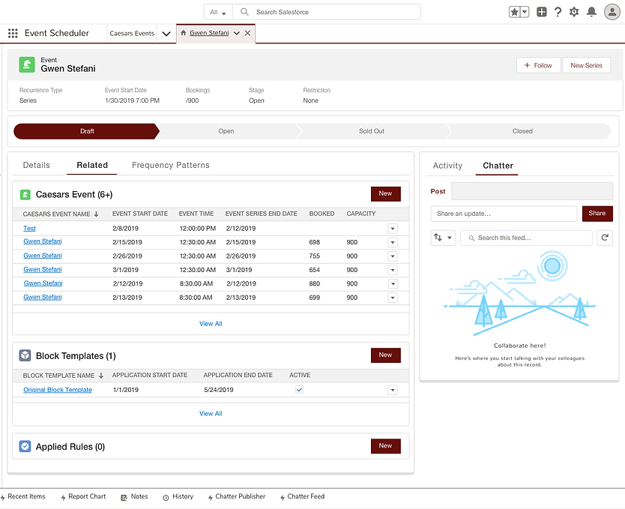Open the App Launcher grid icon

pos(13,33)
